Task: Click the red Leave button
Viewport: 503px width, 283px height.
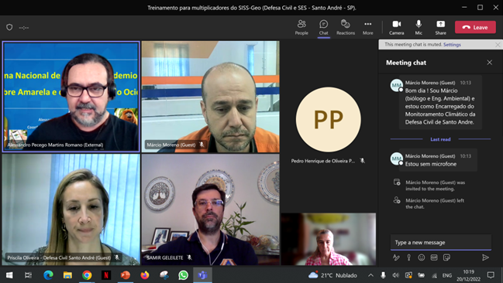Action: 475,27
